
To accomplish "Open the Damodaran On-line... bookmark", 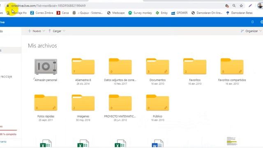I will [x=207, y=13].
